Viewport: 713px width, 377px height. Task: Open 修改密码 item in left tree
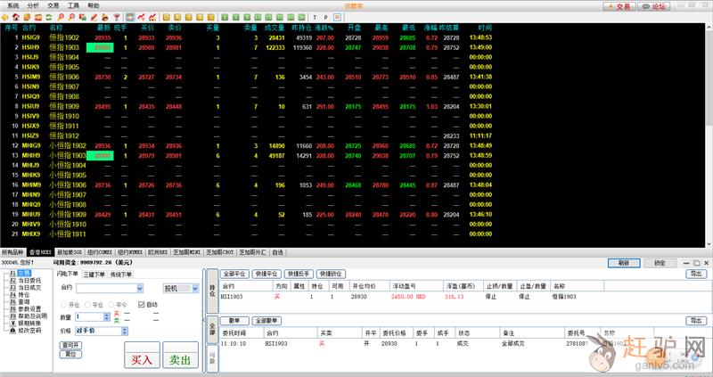click(29, 330)
